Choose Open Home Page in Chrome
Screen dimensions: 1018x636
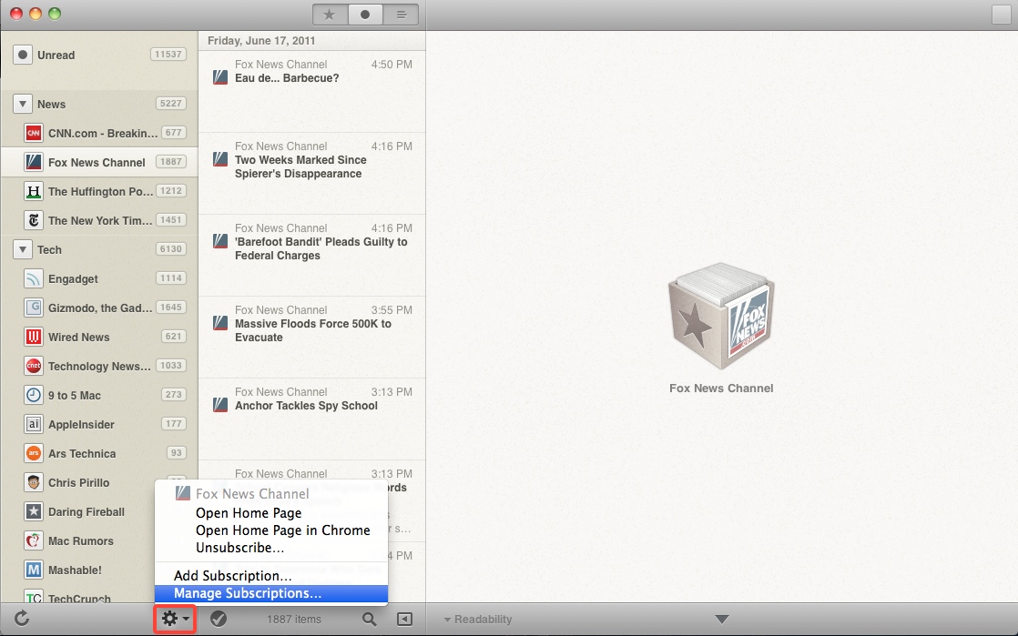point(270,530)
